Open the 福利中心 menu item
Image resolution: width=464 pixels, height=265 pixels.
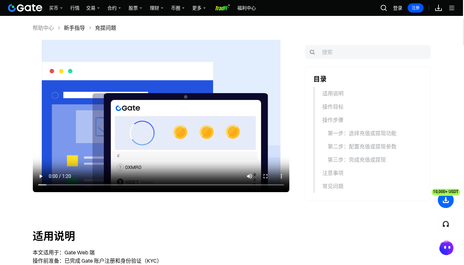tap(247, 8)
